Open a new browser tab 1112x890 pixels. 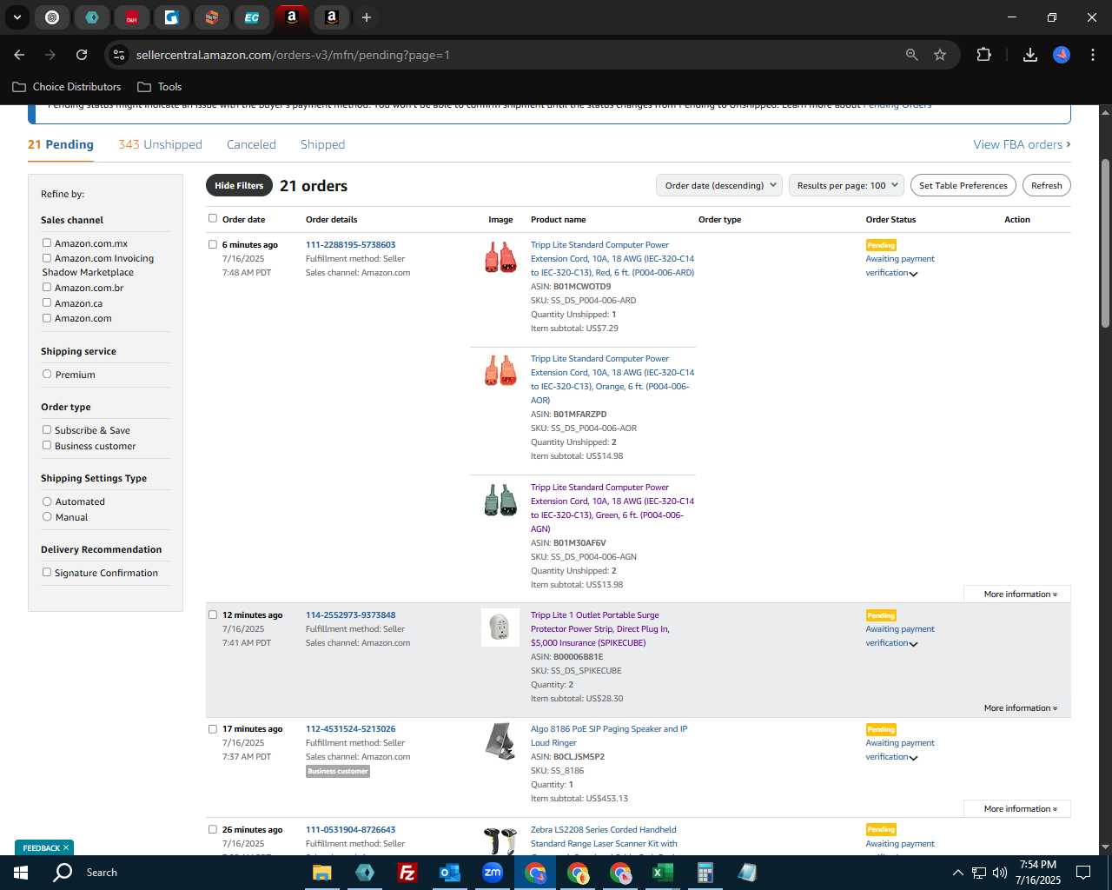tap(367, 17)
